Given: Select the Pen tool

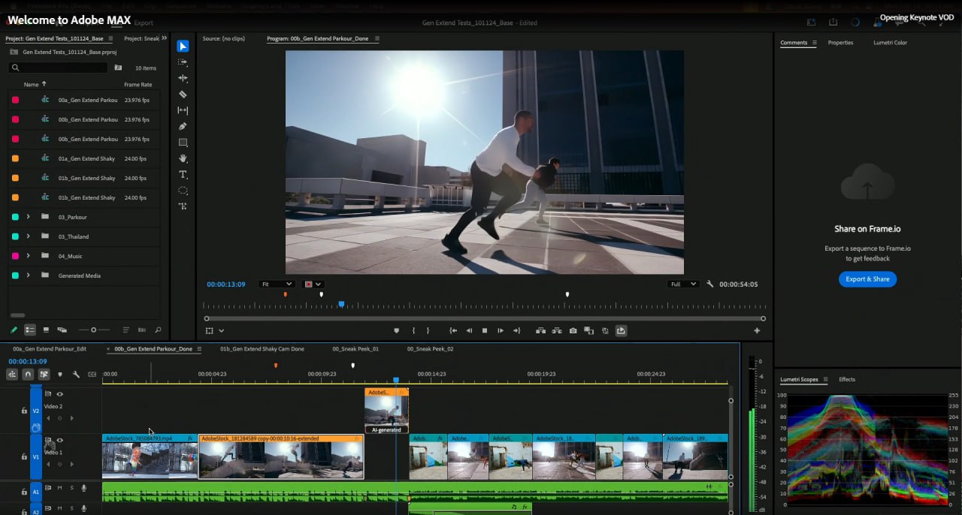Looking at the screenshot, I should coord(183,126).
